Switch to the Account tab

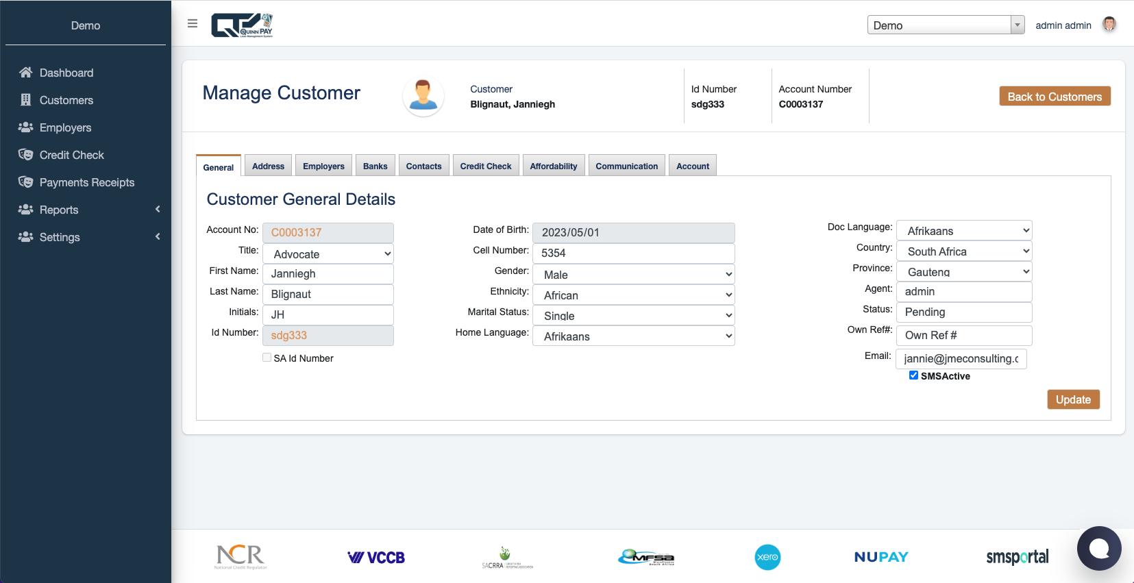click(x=693, y=166)
